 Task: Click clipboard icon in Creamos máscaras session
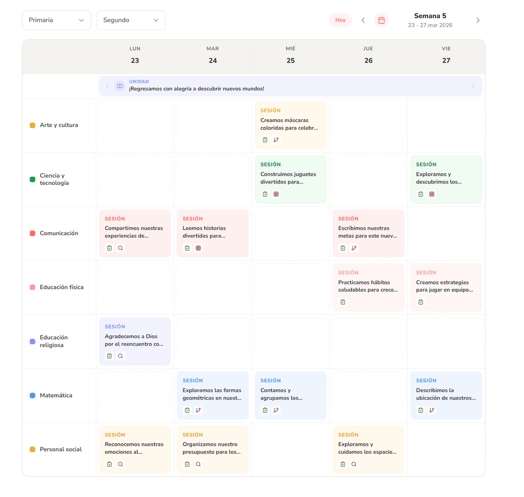click(x=265, y=140)
